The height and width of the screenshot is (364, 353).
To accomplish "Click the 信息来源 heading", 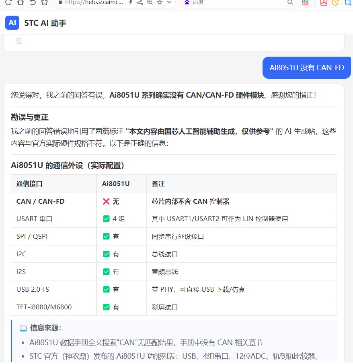I will [x=45, y=328].
